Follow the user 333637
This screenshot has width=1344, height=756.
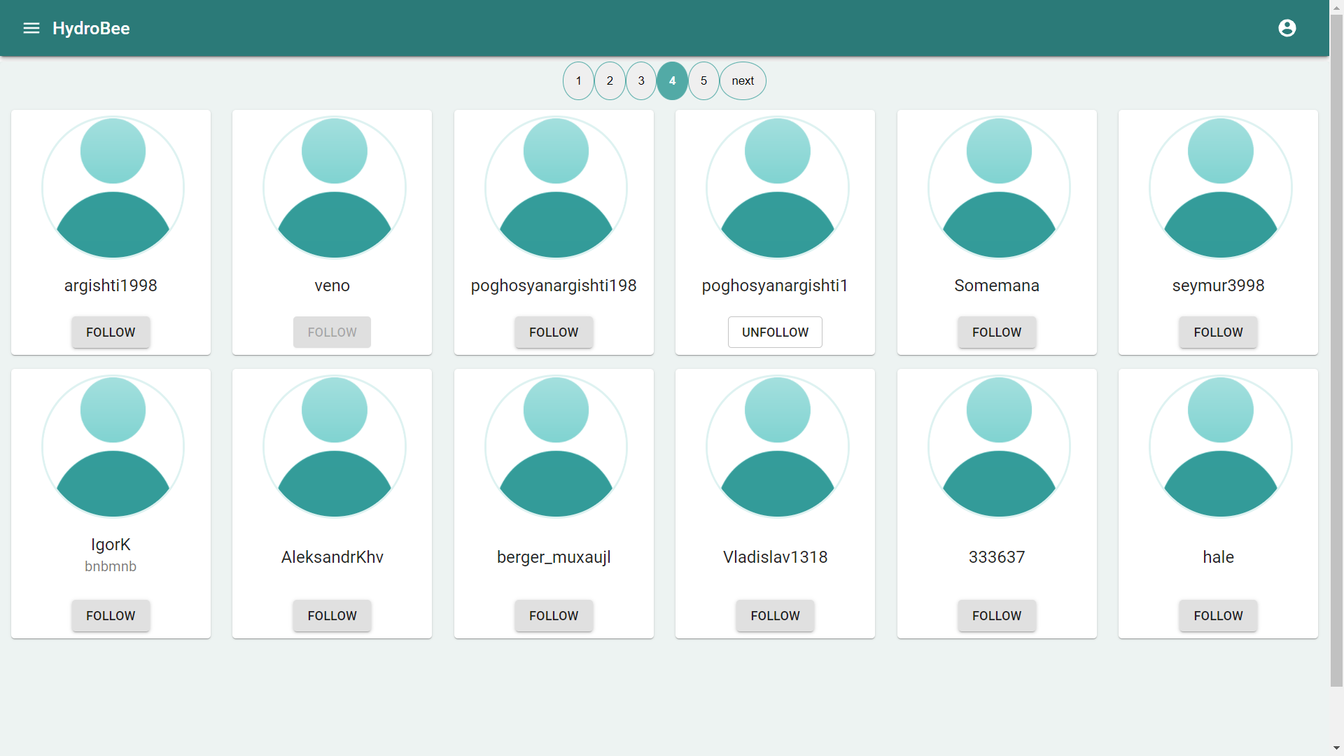(x=996, y=616)
